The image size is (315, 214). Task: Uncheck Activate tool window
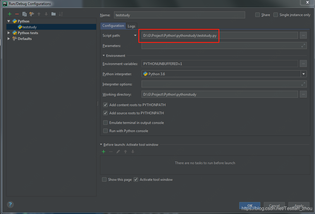click(x=136, y=179)
